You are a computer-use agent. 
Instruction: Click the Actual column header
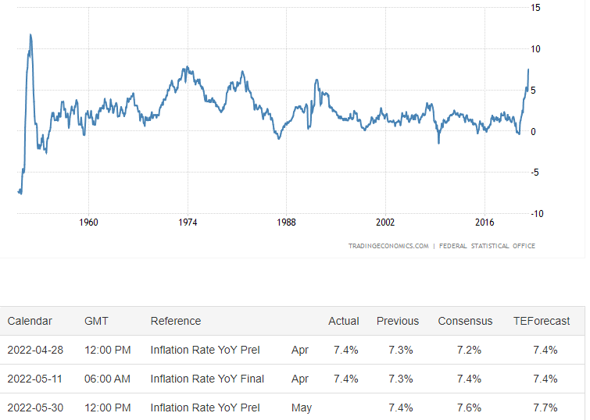click(344, 321)
